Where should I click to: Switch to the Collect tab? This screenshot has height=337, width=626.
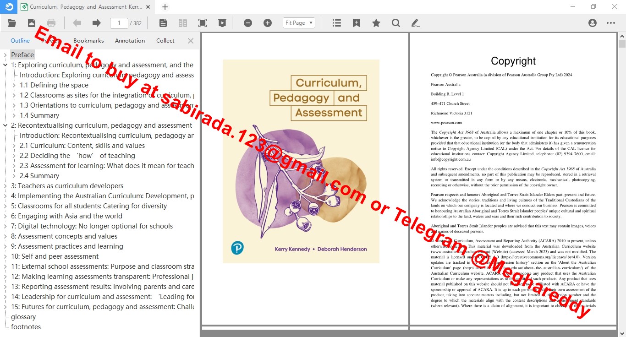click(x=165, y=41)
